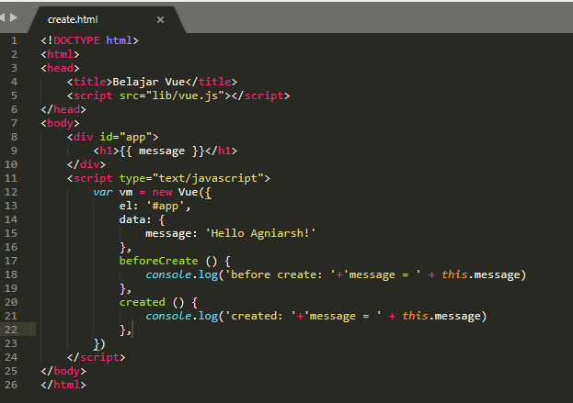Image resolution: width=573 pixels, height=403 pixels.
Task: Click the closing head tag on line 6
Action: click(x=63, y=109)
